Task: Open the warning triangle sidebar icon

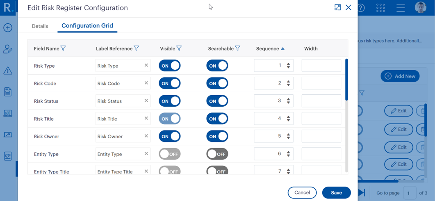Action: 8,71
